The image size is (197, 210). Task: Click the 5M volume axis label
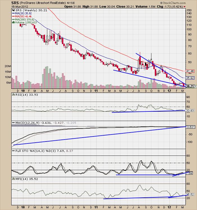click(9, 83)
